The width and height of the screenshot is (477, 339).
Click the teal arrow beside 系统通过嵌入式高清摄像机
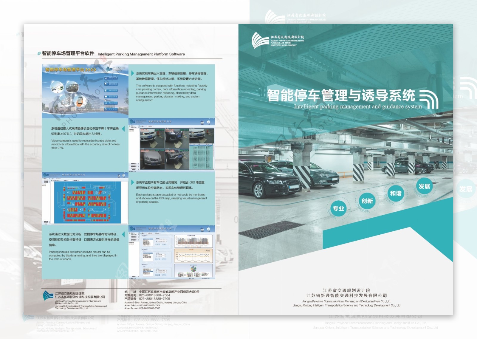click(x=123, y=129)
